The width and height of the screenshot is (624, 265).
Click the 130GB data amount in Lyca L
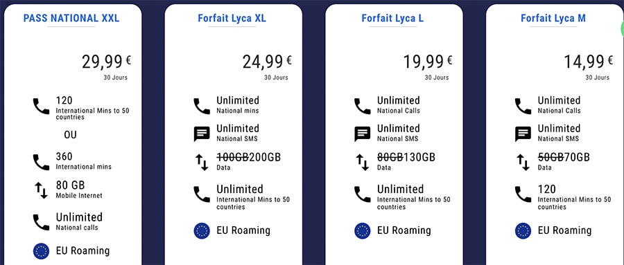coord(419,157)
